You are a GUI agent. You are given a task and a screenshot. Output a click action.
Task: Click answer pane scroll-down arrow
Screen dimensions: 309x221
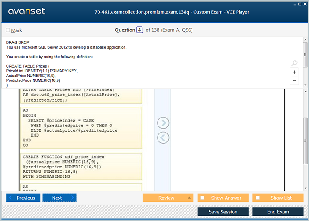point(305,188)
